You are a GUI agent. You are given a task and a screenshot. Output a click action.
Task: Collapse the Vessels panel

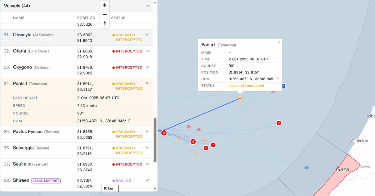tap(147, 6)
